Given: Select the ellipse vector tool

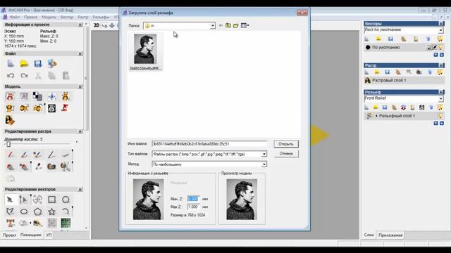Looking at the screenshot, I should [24, 212].
